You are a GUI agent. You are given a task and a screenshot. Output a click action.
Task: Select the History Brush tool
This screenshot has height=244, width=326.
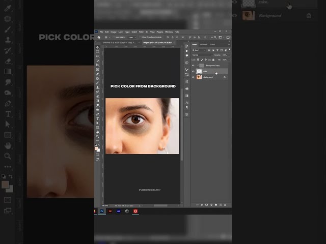click(97, 91)
